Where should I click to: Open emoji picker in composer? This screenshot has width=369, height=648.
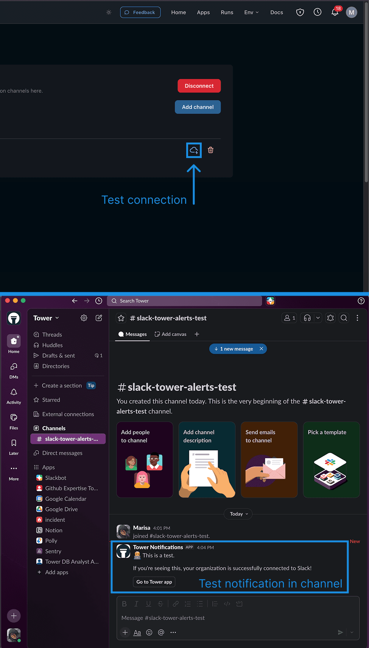point(149,632)
